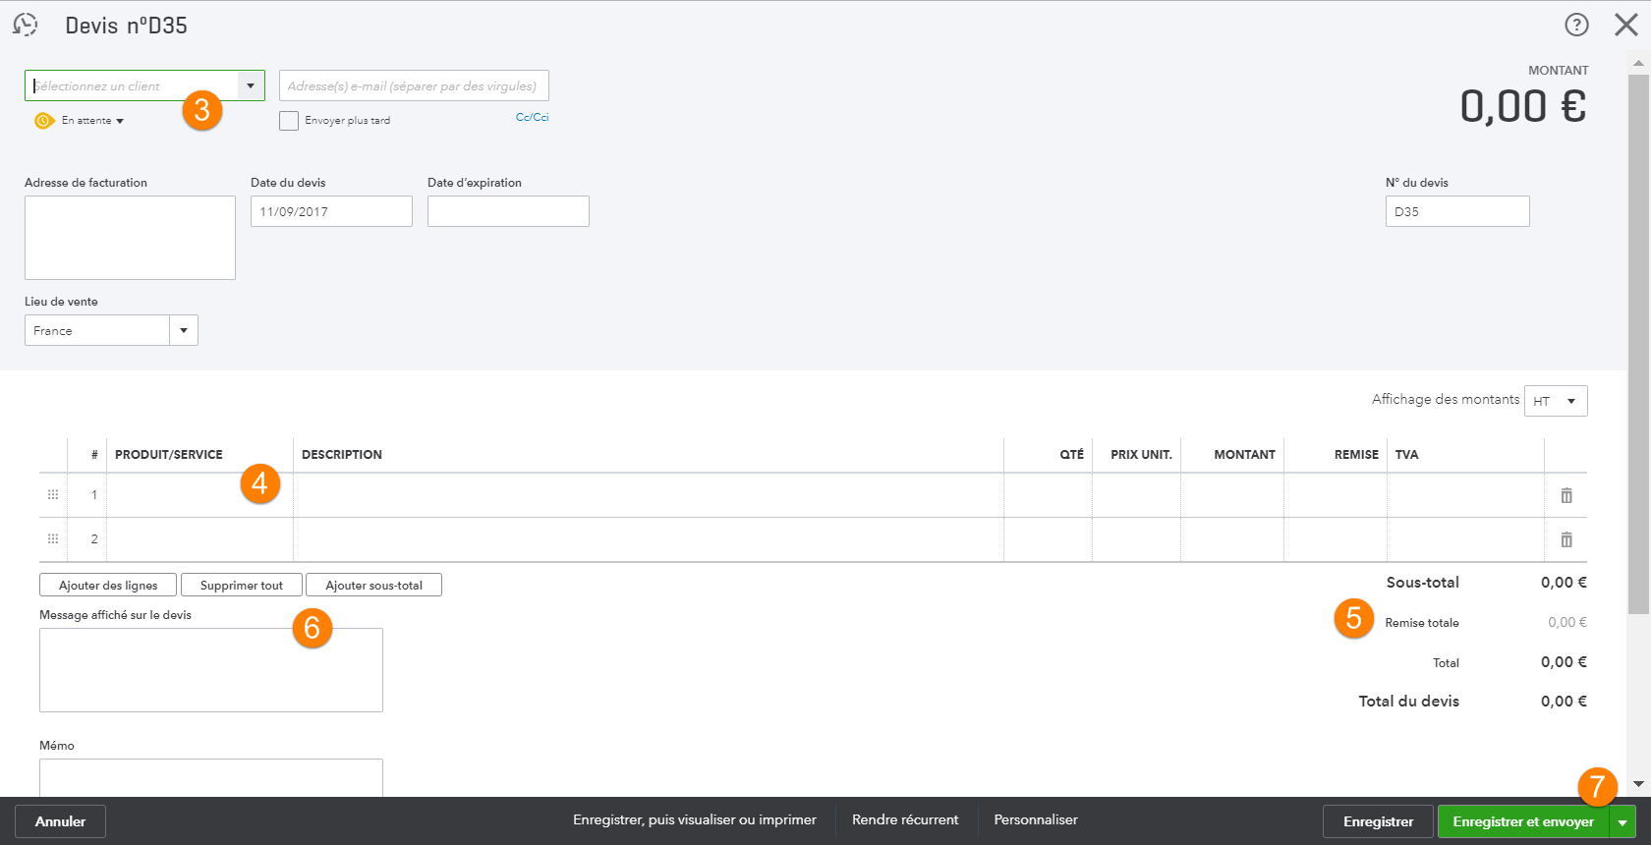
Task: Select Rendre récurrent in the bottom bar
Action: [x=905, y=819]
